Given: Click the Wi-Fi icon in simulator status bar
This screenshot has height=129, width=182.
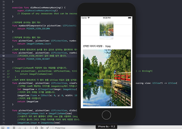Looking at the screenshot, I should click(x=89, y=18).
